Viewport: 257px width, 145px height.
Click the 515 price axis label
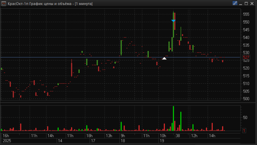tap(246, 76)
